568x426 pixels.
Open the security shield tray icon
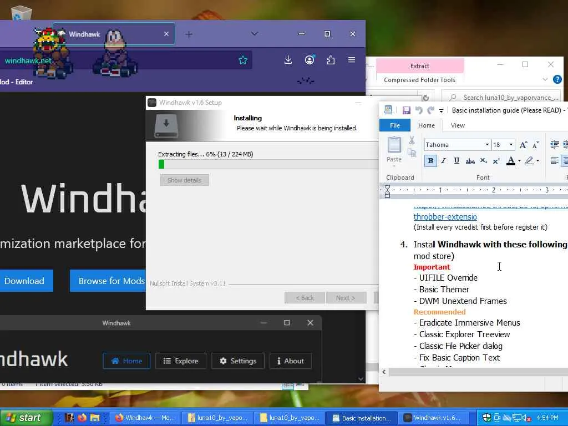point(486,418)
